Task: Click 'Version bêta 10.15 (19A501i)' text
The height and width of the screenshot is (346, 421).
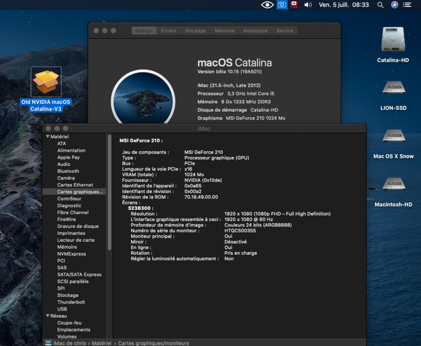Action: coord(229,72)
